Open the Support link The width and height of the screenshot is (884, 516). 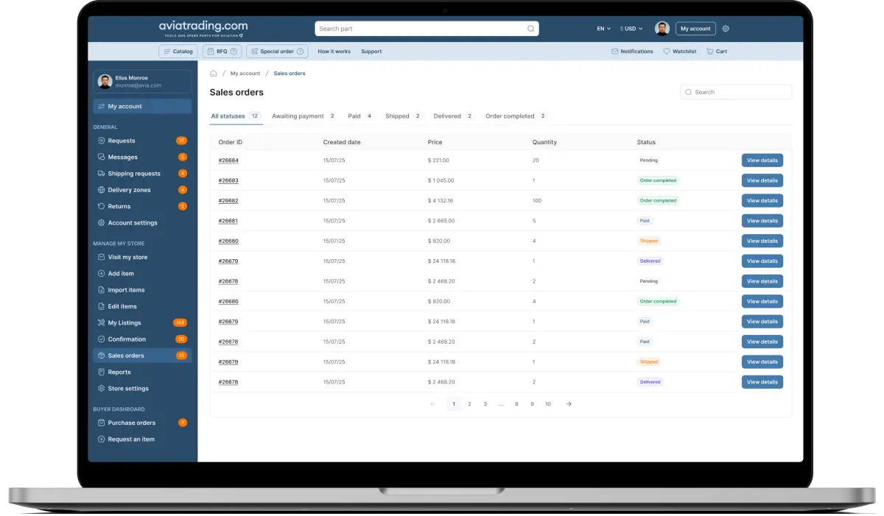click(371, 52)
